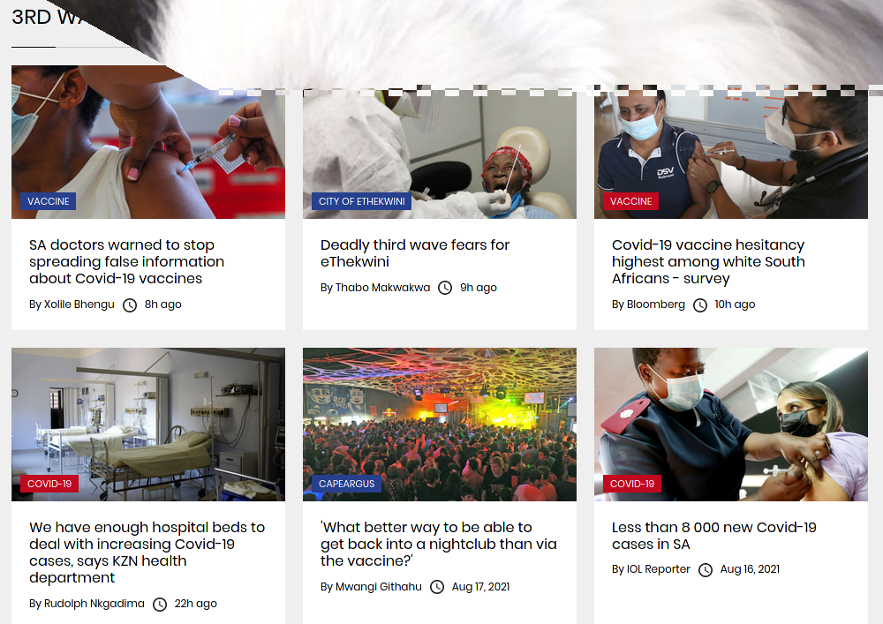Click the nightclub crowd thumbnail image
This screenshot has width=883, height=624.
point(440,425)
